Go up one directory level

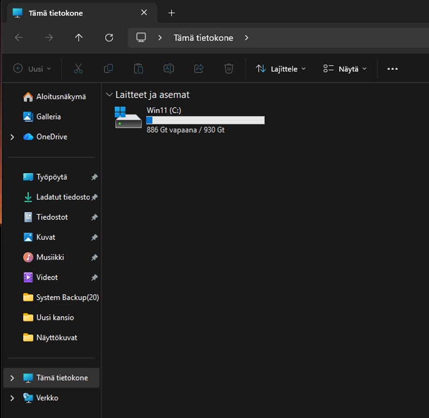click(79, 38)
